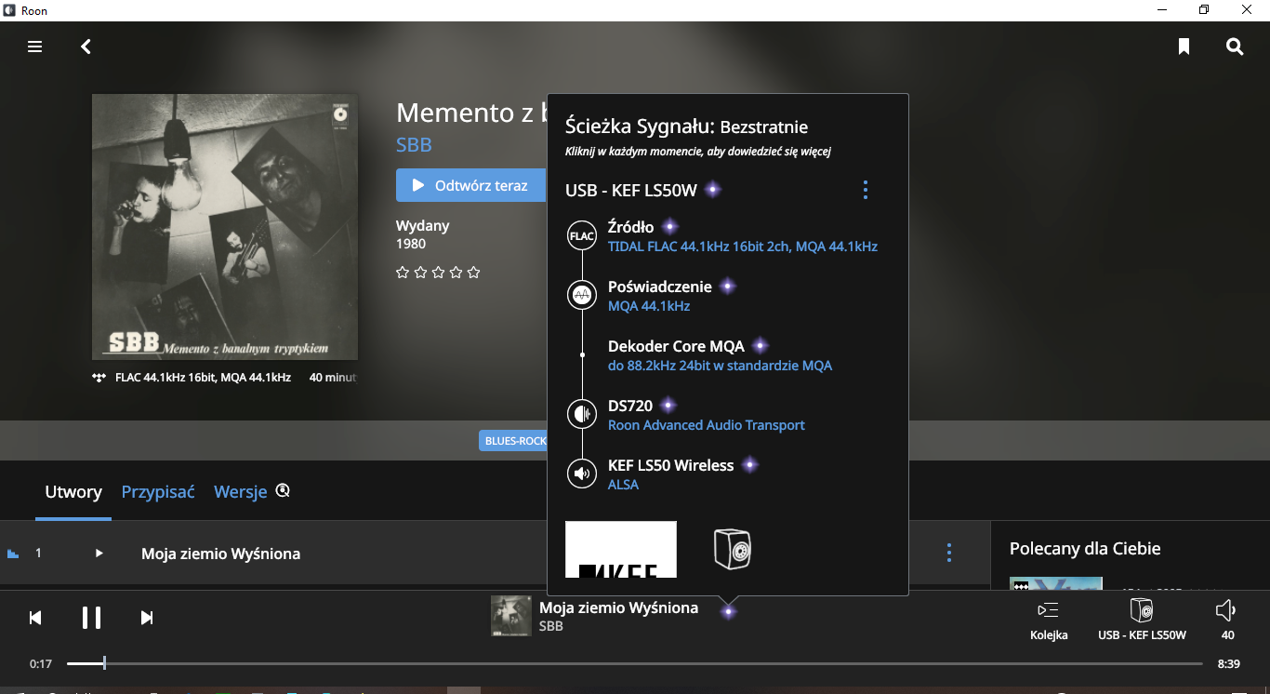The image size is (1270, 694).
Task: Click the SBB artist in playback bar
Action: pos(551,627)
